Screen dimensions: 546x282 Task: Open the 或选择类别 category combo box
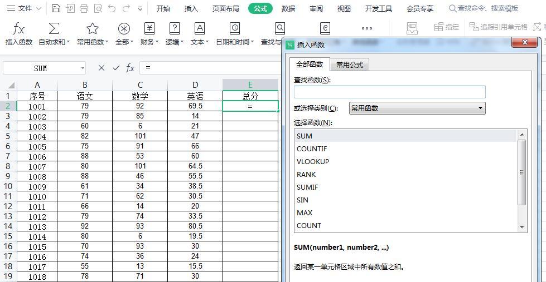[417, 108]
